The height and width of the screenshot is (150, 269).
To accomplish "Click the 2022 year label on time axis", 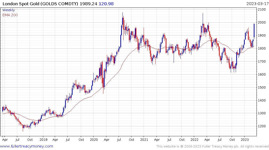I will click(x=194, y=140).
